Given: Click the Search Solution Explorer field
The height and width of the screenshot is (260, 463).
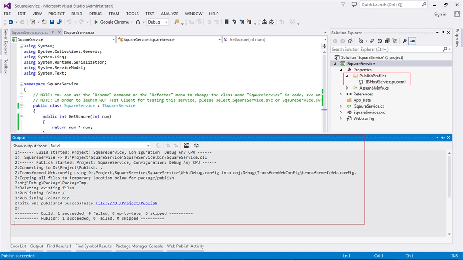Looking at the screenshot, I should (x=387, y=49).
